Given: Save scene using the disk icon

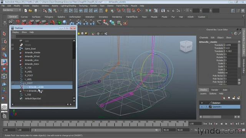Looking at the screenshot, I should point(36,11).
